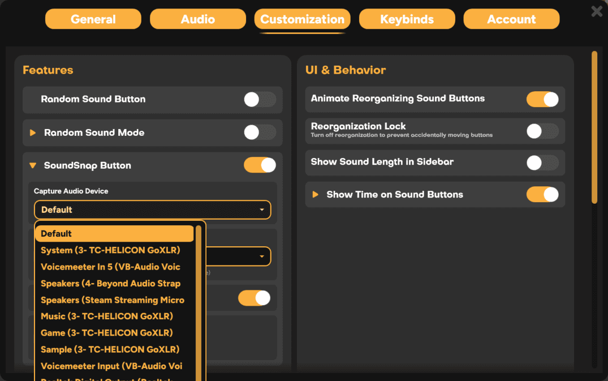Turn off Animate Reorganizing Sound Buttons
The image size is (608, 381).
pyautogui.click(x=542, y=99)
